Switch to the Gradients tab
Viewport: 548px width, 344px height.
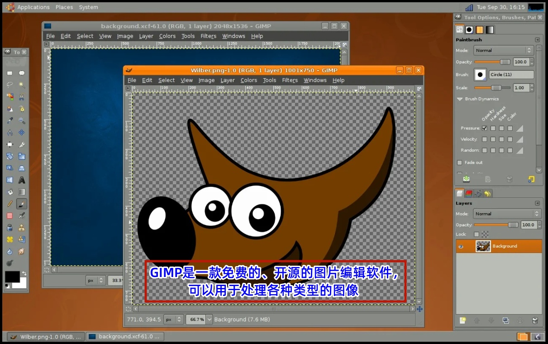point(490,30)
